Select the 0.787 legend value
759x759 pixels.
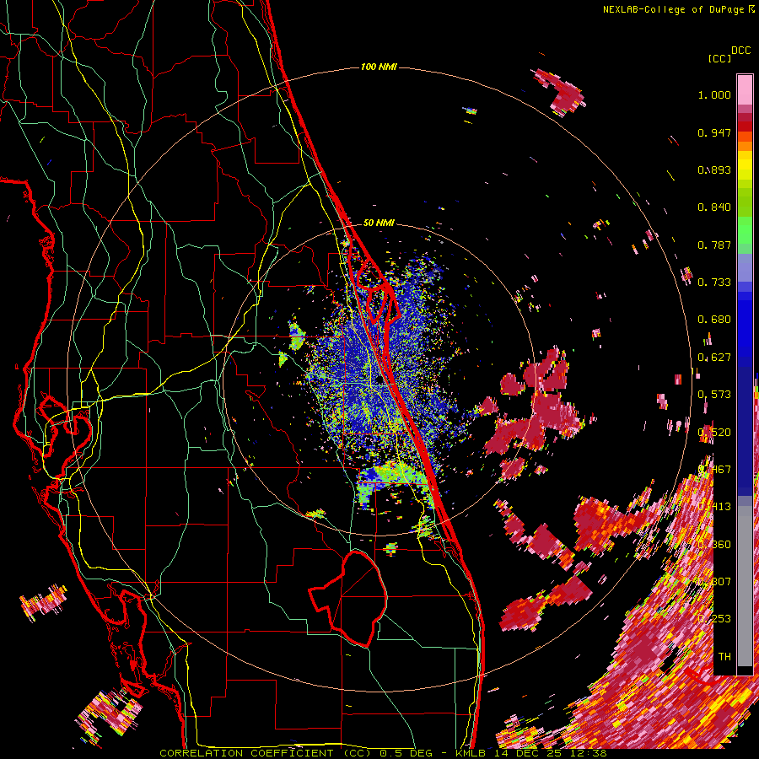[x=714, y=245]
